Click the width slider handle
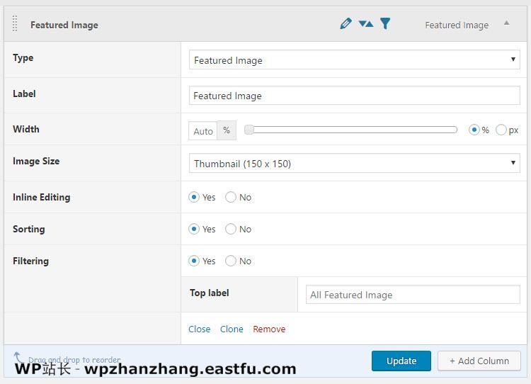 point(249,130)
